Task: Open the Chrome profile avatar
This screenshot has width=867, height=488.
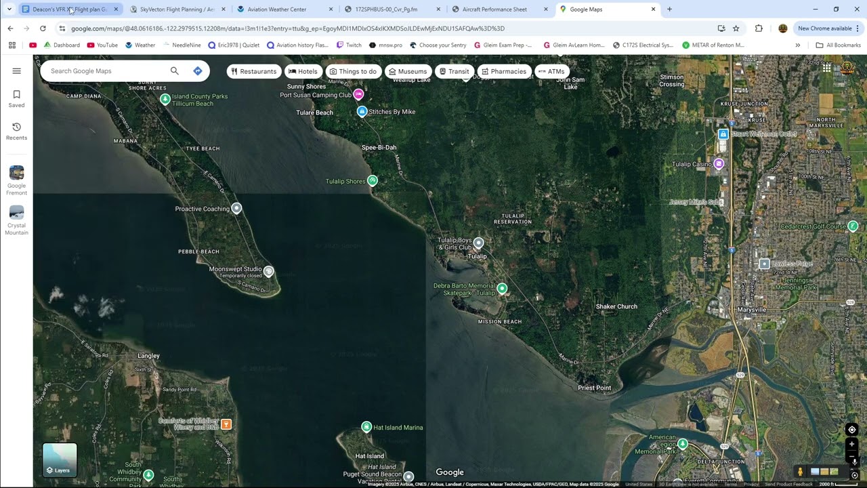Action: click(783, 28)
